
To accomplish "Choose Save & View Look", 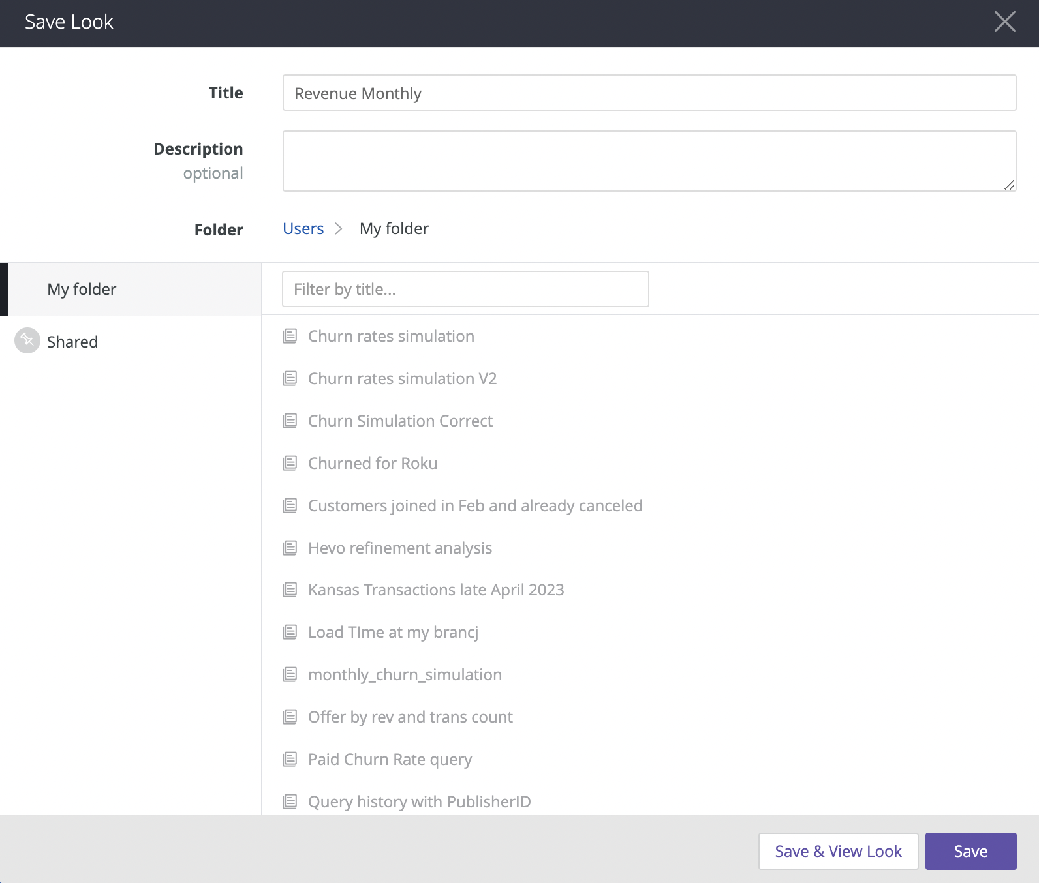I will point(839,851).
